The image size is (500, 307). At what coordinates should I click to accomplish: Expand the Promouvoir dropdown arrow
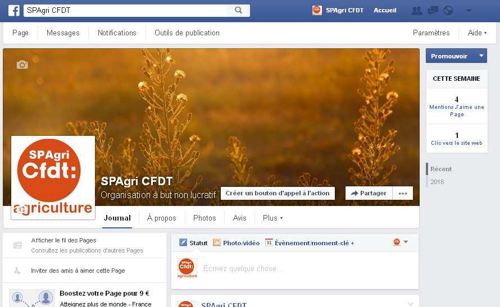481,56
